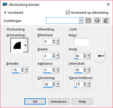The width and height of the screenshot is (113, 108).
Task: Increase Breedte with the up spinner arrow
Action: coord(23,69)
